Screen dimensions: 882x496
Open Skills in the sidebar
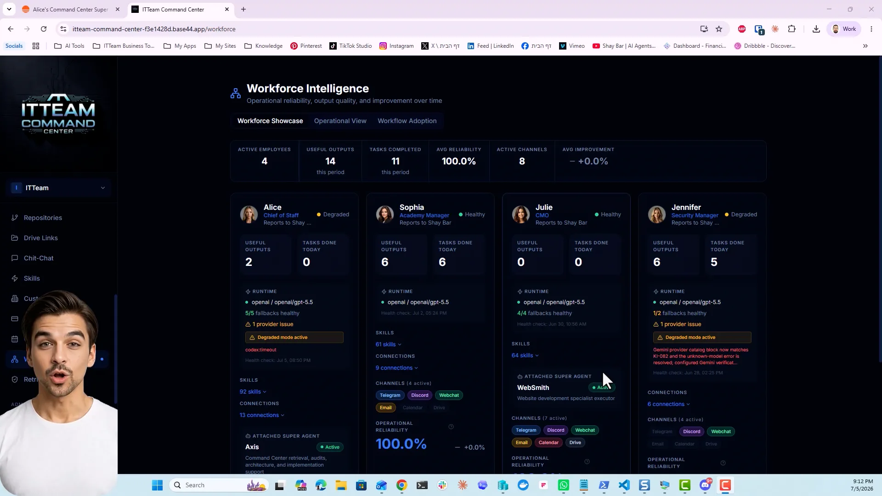pyautogui.click(x=32, y=278)
